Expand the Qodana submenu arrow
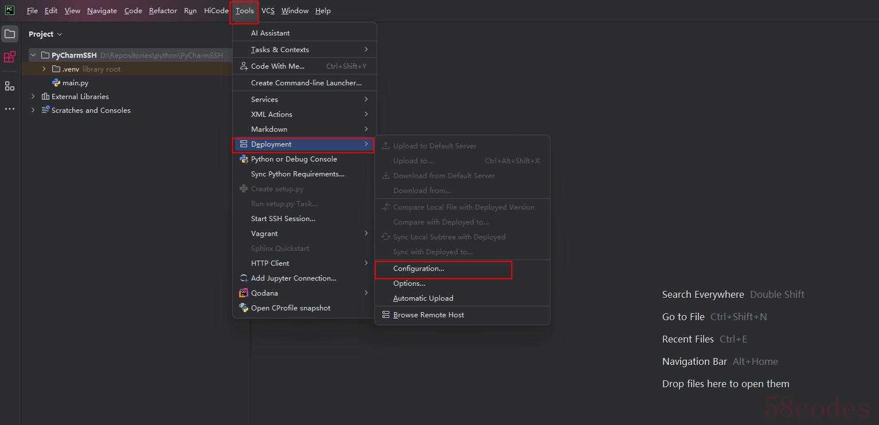The height and width of the screenshot is (425, 879). point(366,293)
